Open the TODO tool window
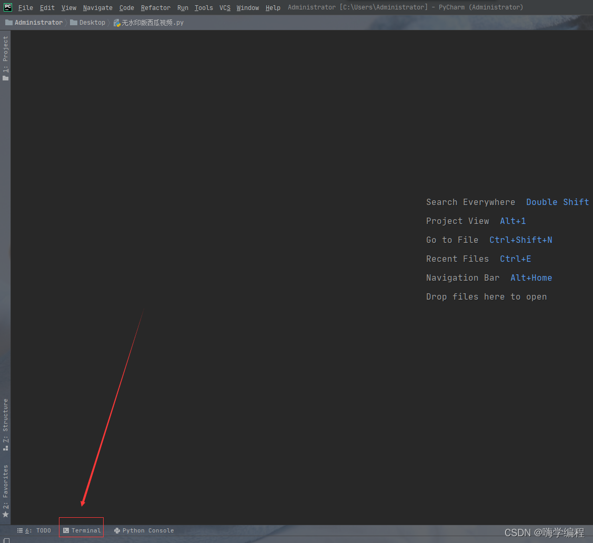 34,530
